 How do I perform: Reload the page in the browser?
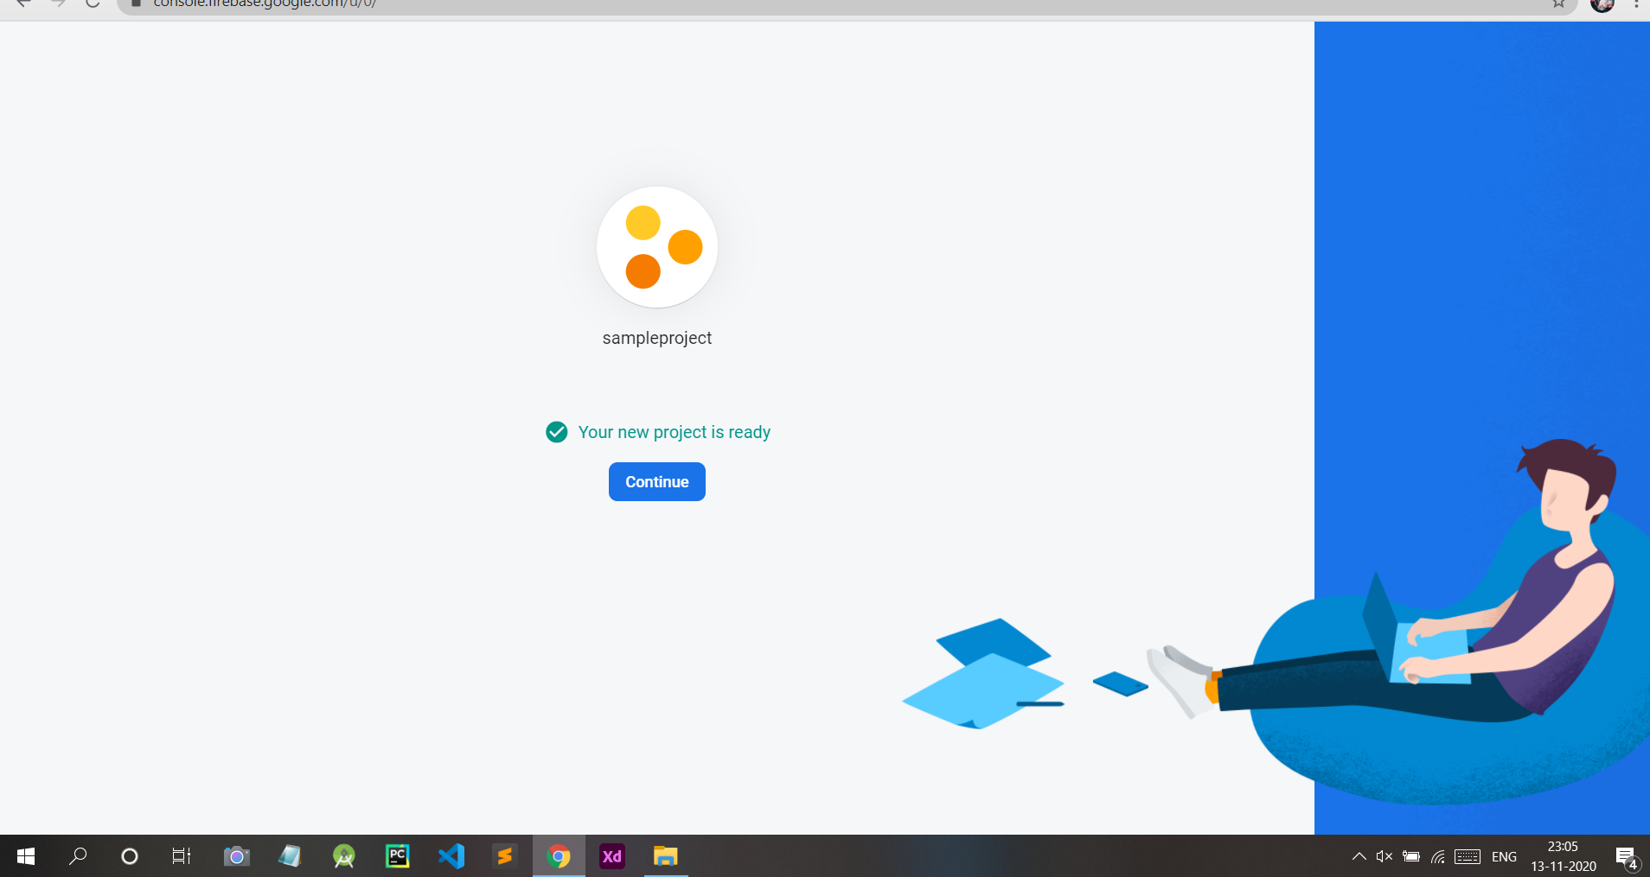coord(93,3)
